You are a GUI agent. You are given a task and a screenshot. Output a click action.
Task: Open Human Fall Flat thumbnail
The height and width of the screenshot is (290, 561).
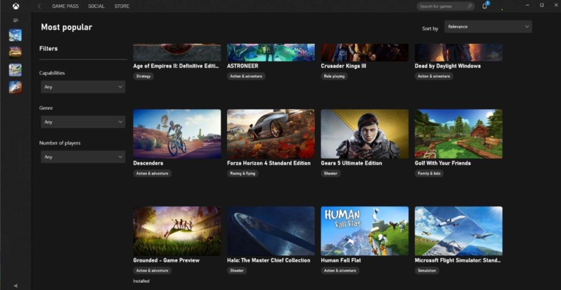coord(365,231)
